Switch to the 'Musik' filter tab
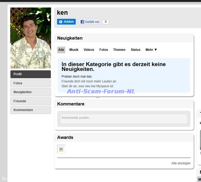 coord(74,50)
